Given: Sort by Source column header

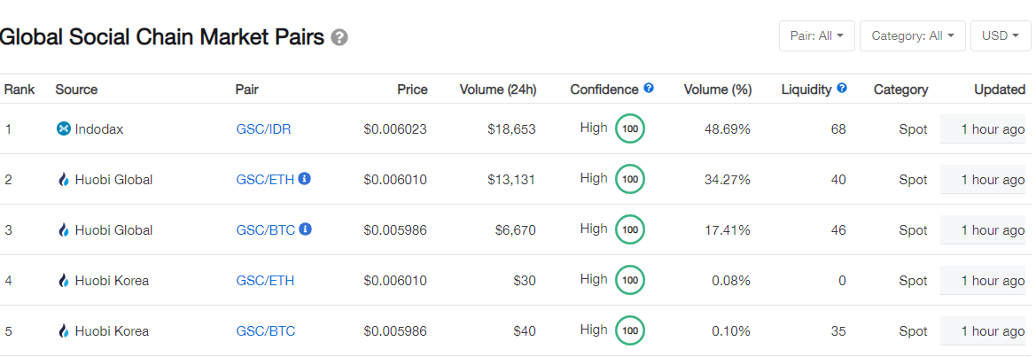Looking at the screenshot, I should click(76, 89).
